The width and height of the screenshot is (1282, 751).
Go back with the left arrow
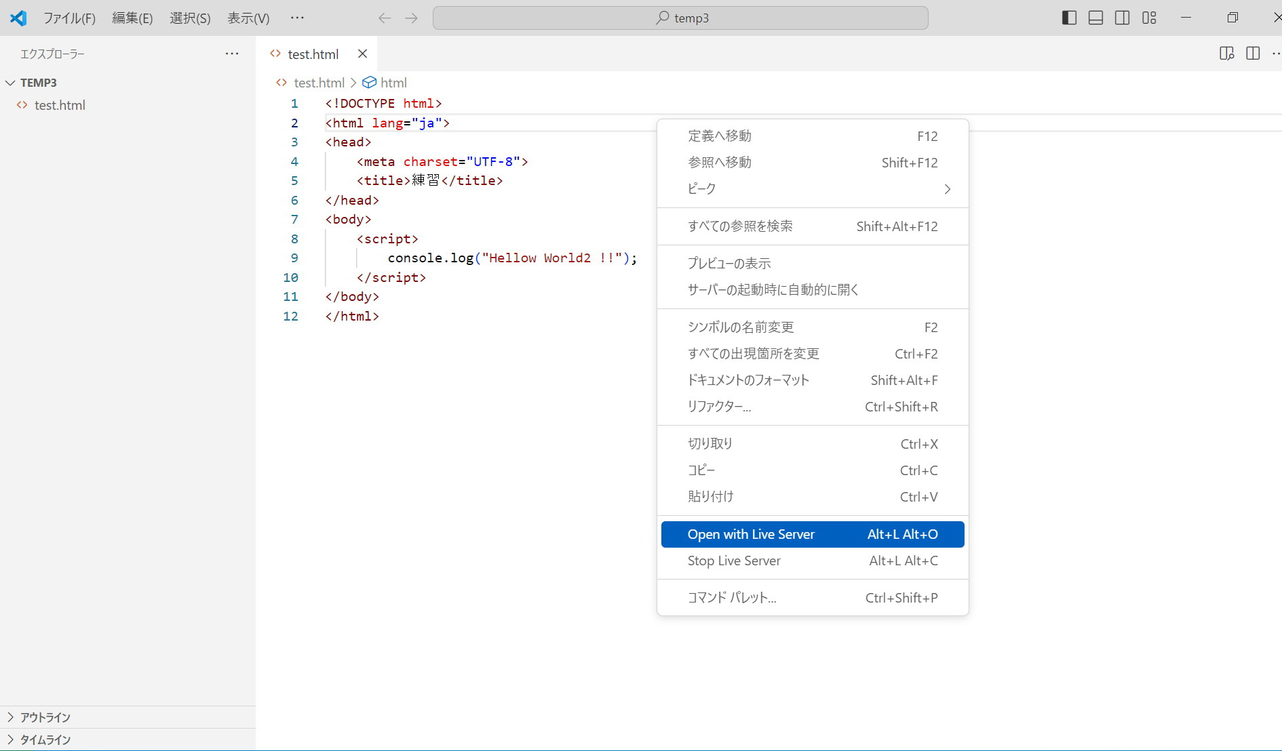click(385, 18)
